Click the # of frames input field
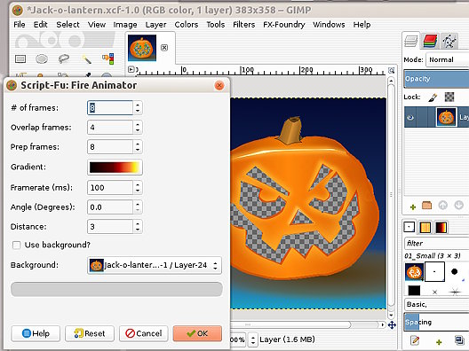This screenshot has width=469, height=351. (x=110, y=108)
